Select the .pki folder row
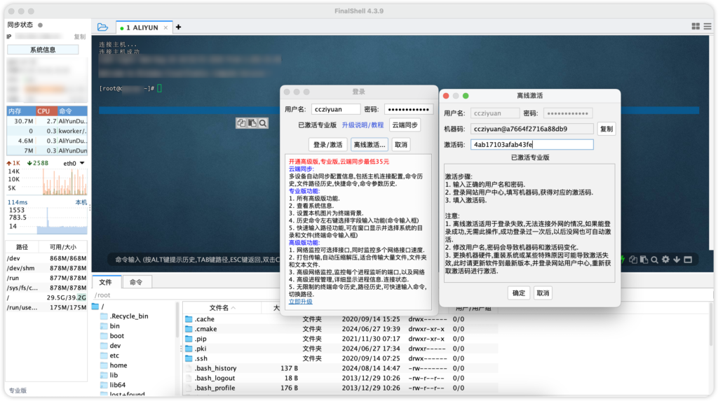718x401 pixels. pos(341,349)
